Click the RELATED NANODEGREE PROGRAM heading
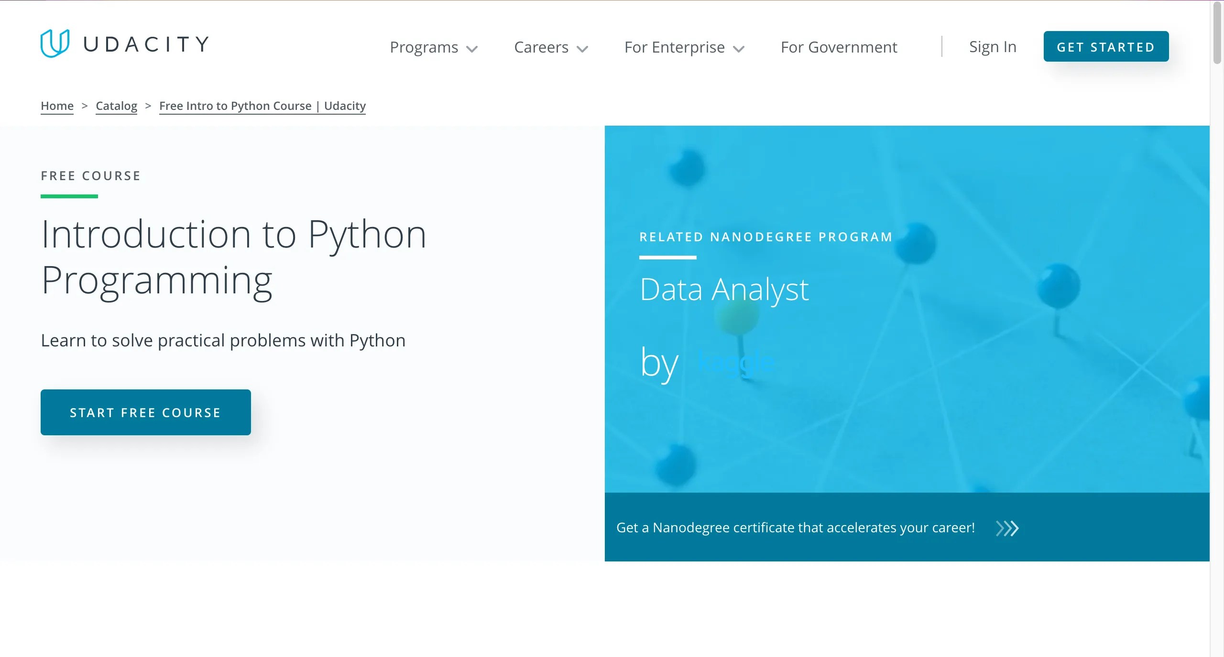Image resolution: width=1224 pixels, height=657 pixels. [765, 236]
